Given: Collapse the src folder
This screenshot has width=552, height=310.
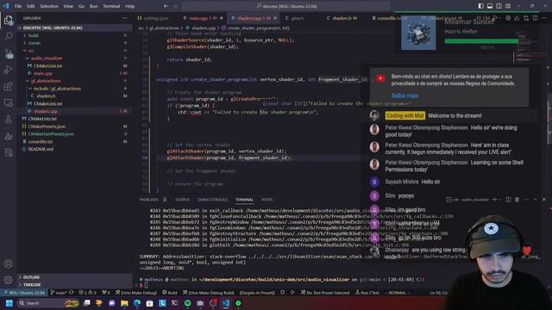Looking at the screenshot, I should coord(31,51).
